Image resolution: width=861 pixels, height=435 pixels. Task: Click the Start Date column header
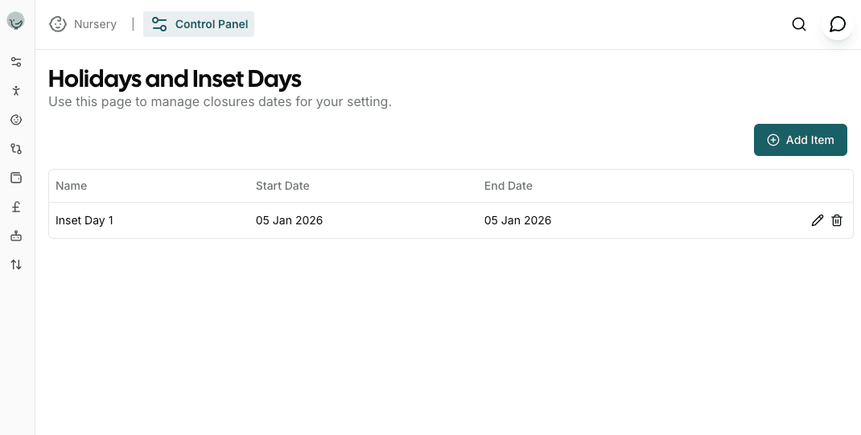tap(282, 186)
